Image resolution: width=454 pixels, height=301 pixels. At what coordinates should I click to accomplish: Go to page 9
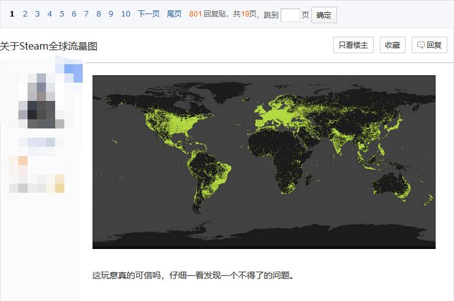tap(111, 14)
